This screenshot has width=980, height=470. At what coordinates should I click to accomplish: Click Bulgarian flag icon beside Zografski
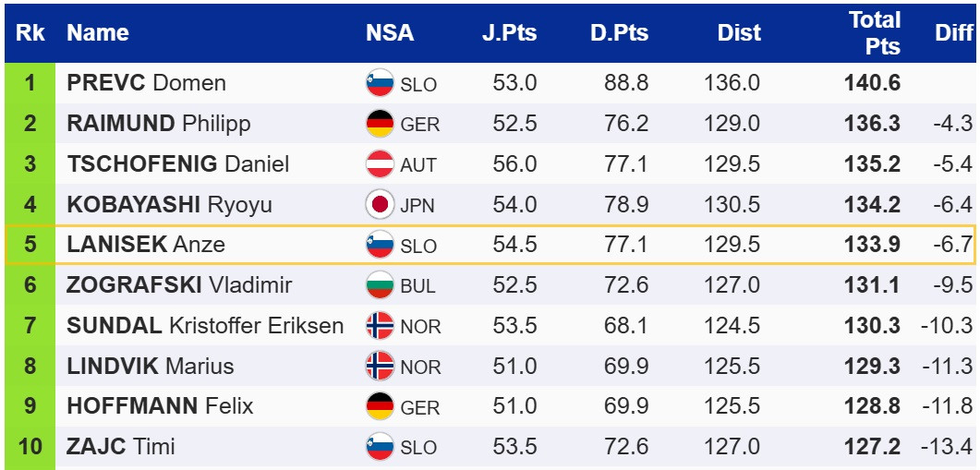(x=380, y=285)
